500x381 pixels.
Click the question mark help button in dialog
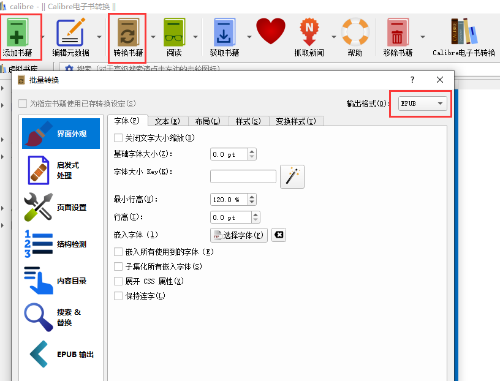[x=412, y=80]
